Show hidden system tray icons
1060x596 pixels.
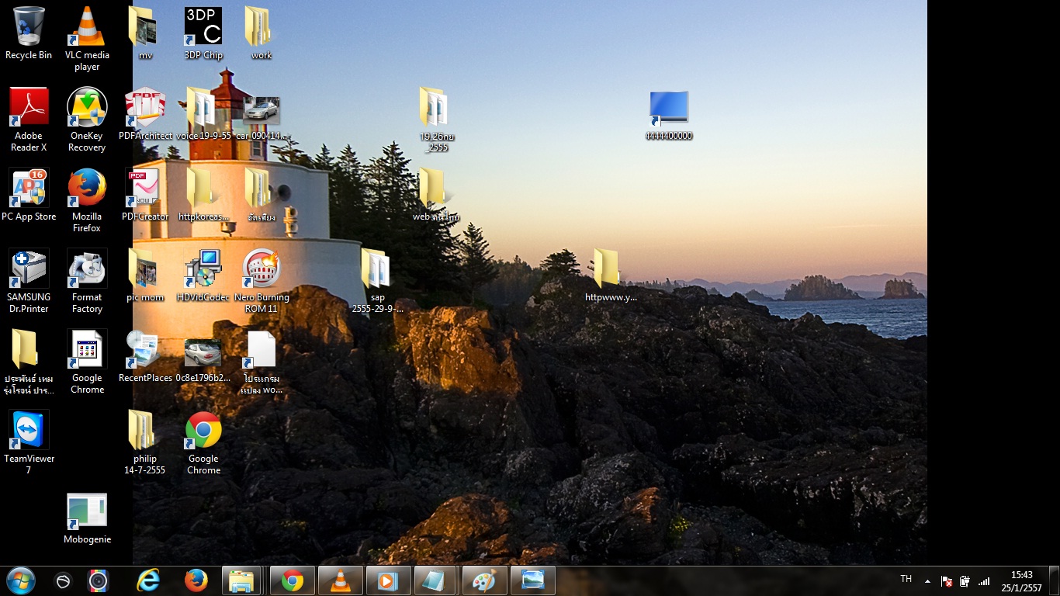pos(927,580)
